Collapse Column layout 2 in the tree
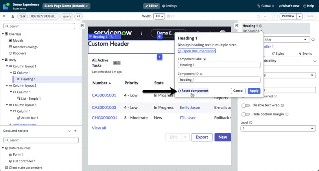319x171 pixels. tap(7, 85)
